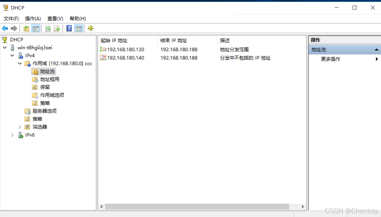Open the 更多操作 submenu arrow
This screenshot has width=381, height=217.
click(377, 59)
